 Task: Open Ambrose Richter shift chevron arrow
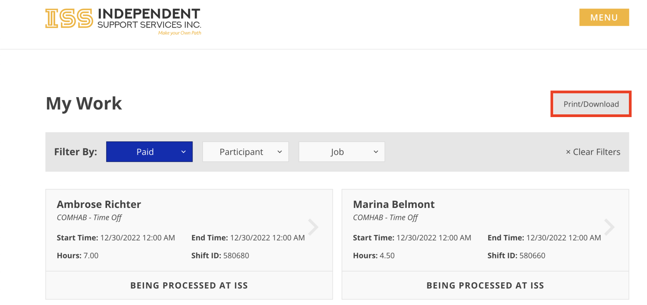point(313,227)
